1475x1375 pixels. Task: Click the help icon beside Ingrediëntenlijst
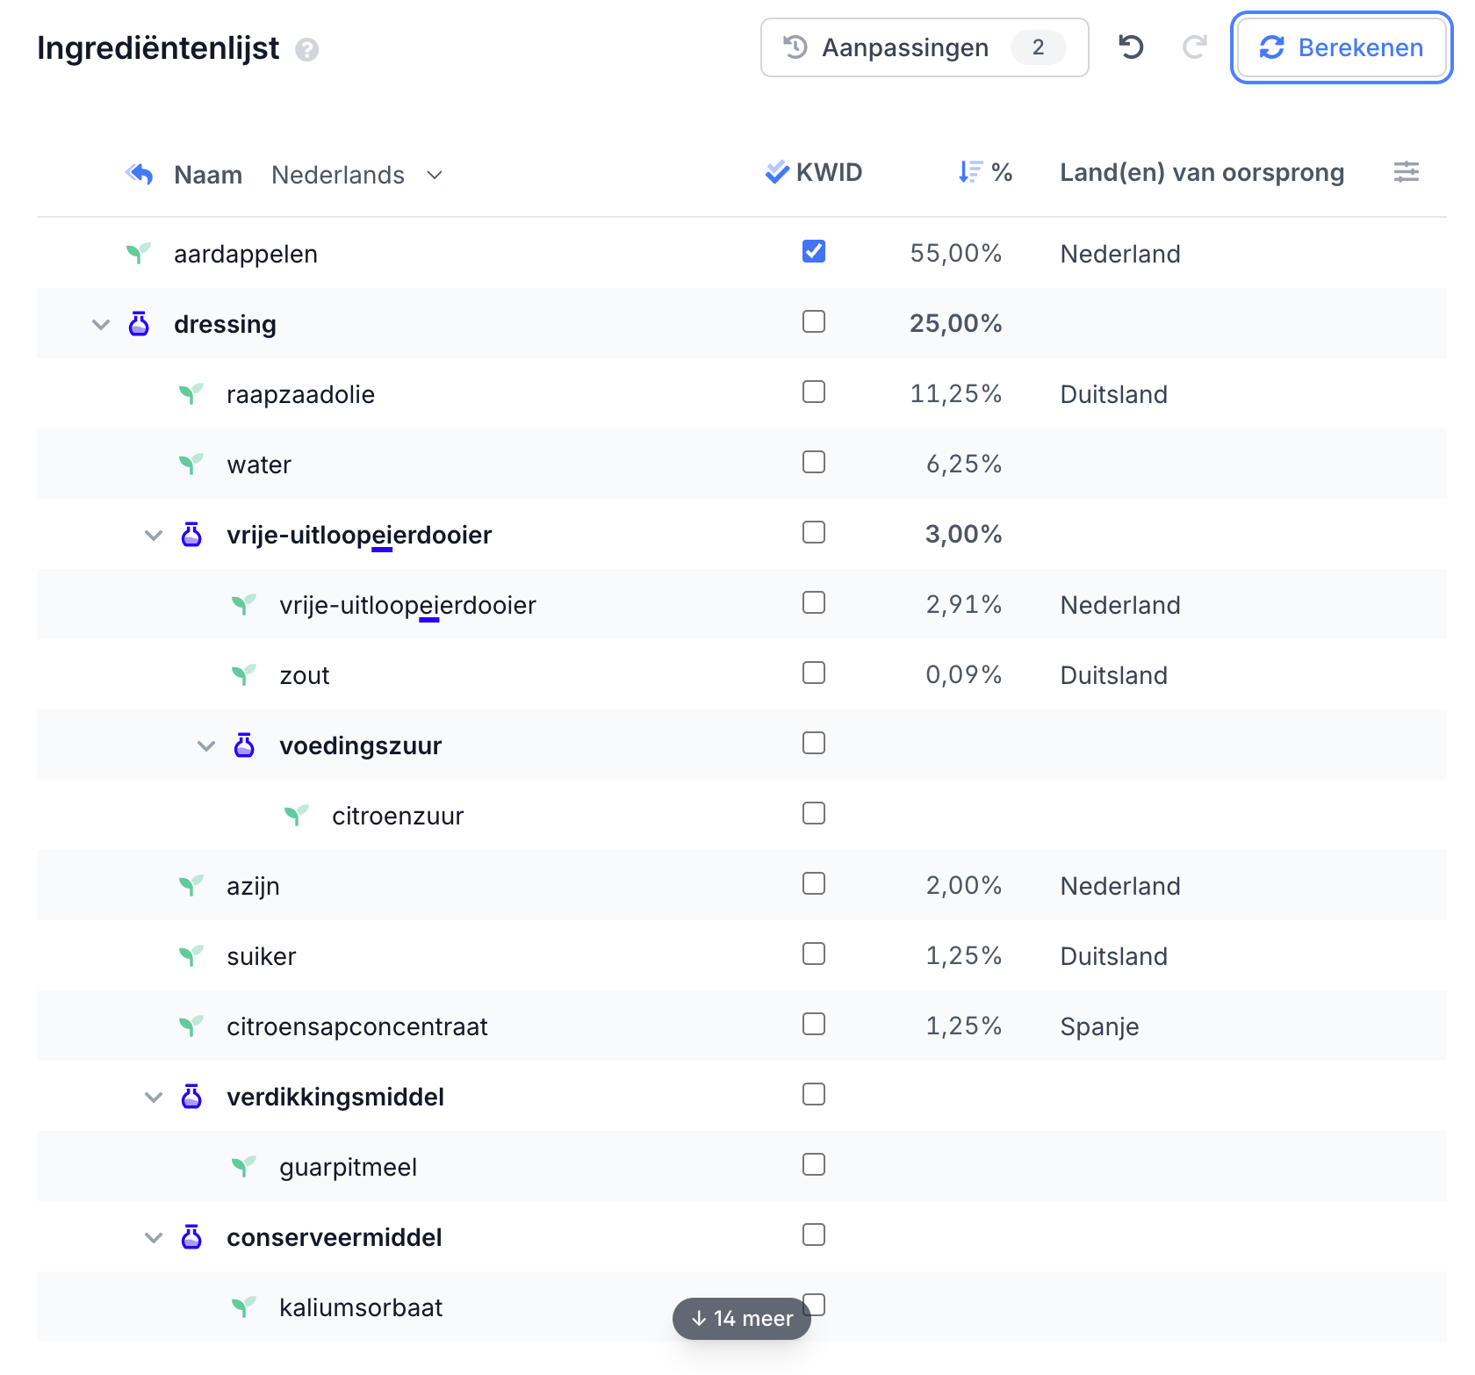tap(306, 50)
